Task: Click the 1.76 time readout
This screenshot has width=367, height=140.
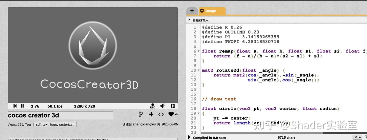Action: coord(35,106)
